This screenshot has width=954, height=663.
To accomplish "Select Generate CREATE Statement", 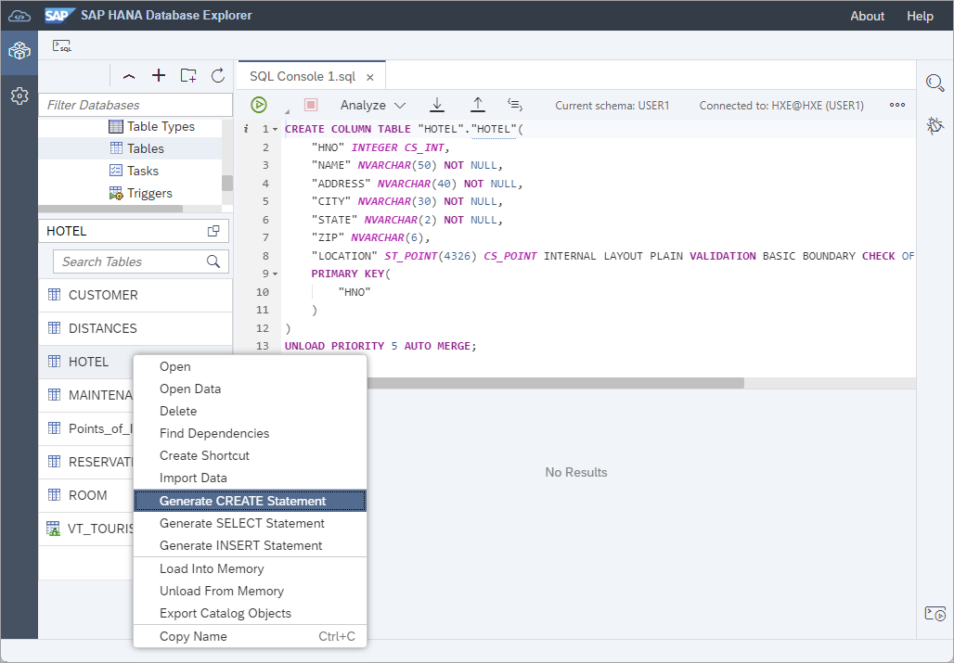I will coord(250,501).
